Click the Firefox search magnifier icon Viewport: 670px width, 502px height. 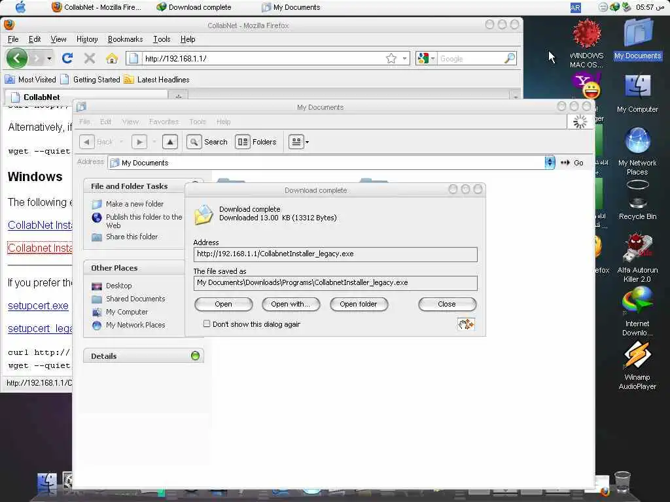tap(509, 58)
